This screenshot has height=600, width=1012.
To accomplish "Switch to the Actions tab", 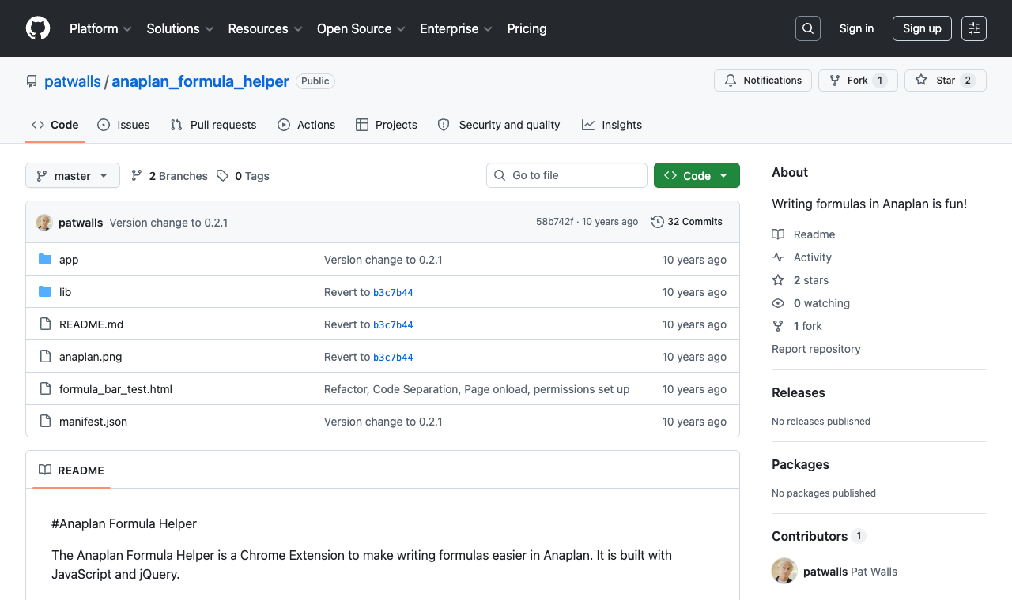I will [307, 125].
